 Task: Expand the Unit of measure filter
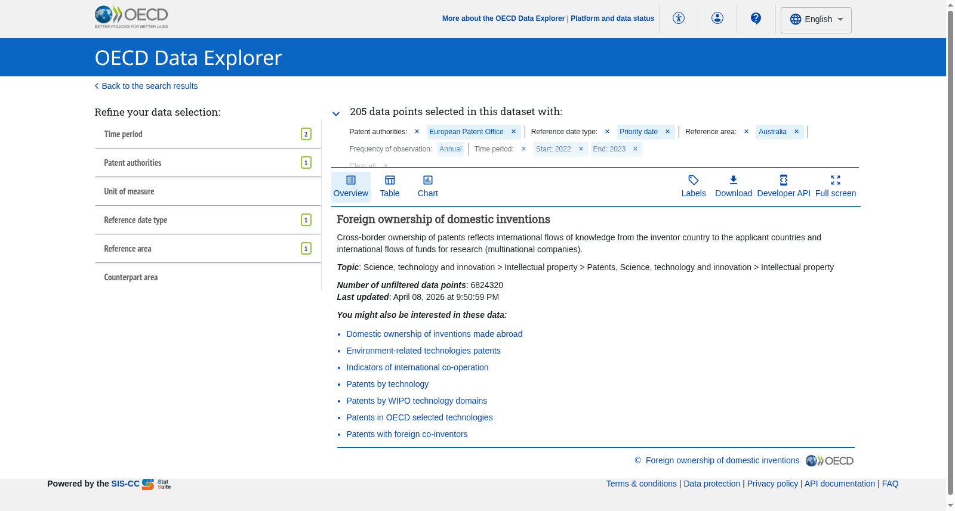(x=208, y=191)
